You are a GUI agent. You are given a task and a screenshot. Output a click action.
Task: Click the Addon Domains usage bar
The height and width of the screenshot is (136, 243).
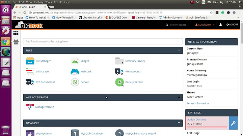coord(207,127)
